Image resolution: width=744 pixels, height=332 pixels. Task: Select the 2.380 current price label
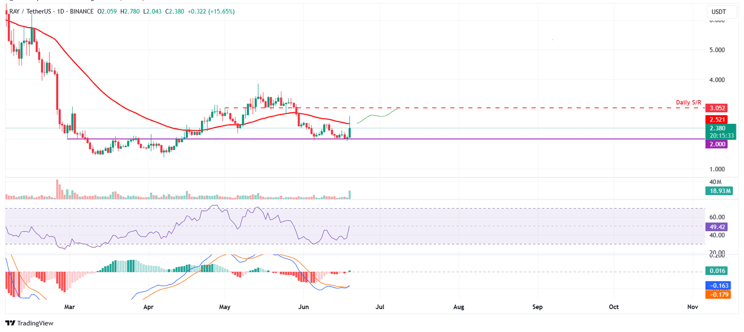click(716, 128)
